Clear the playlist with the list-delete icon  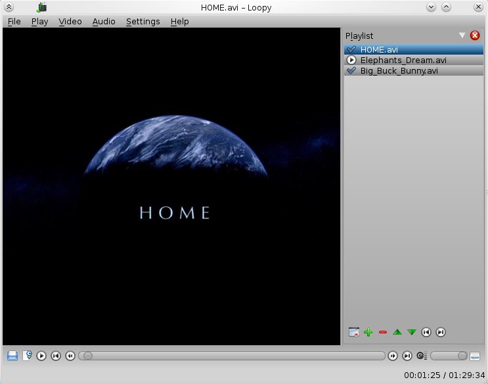pos(354,332)
